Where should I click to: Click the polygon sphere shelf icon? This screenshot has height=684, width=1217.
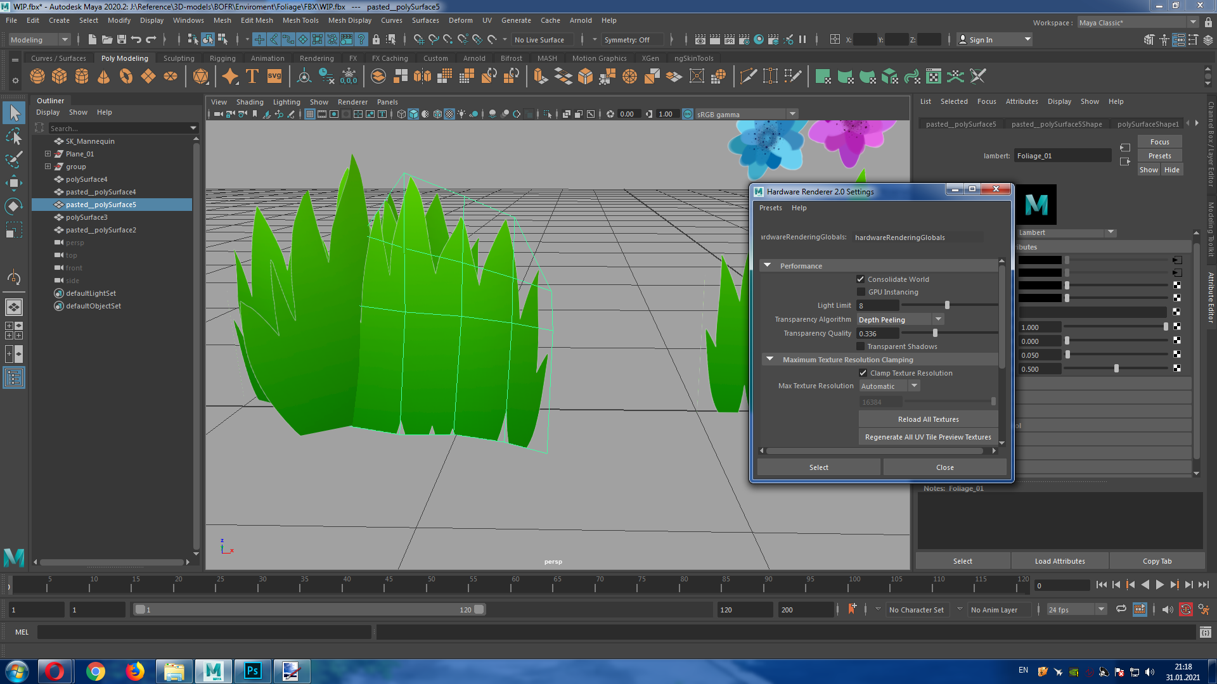[x=37, y=77]
